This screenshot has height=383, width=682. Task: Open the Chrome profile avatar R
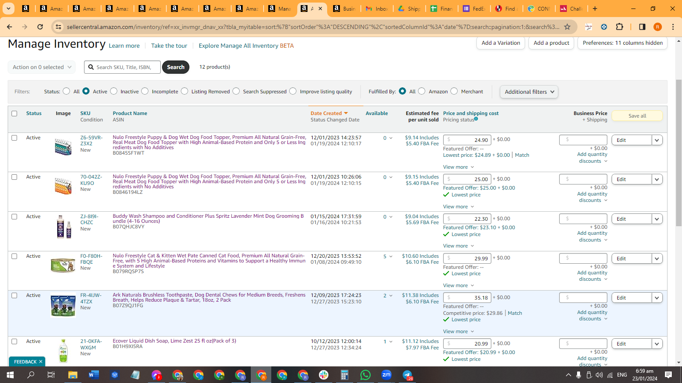click(658, 27)
